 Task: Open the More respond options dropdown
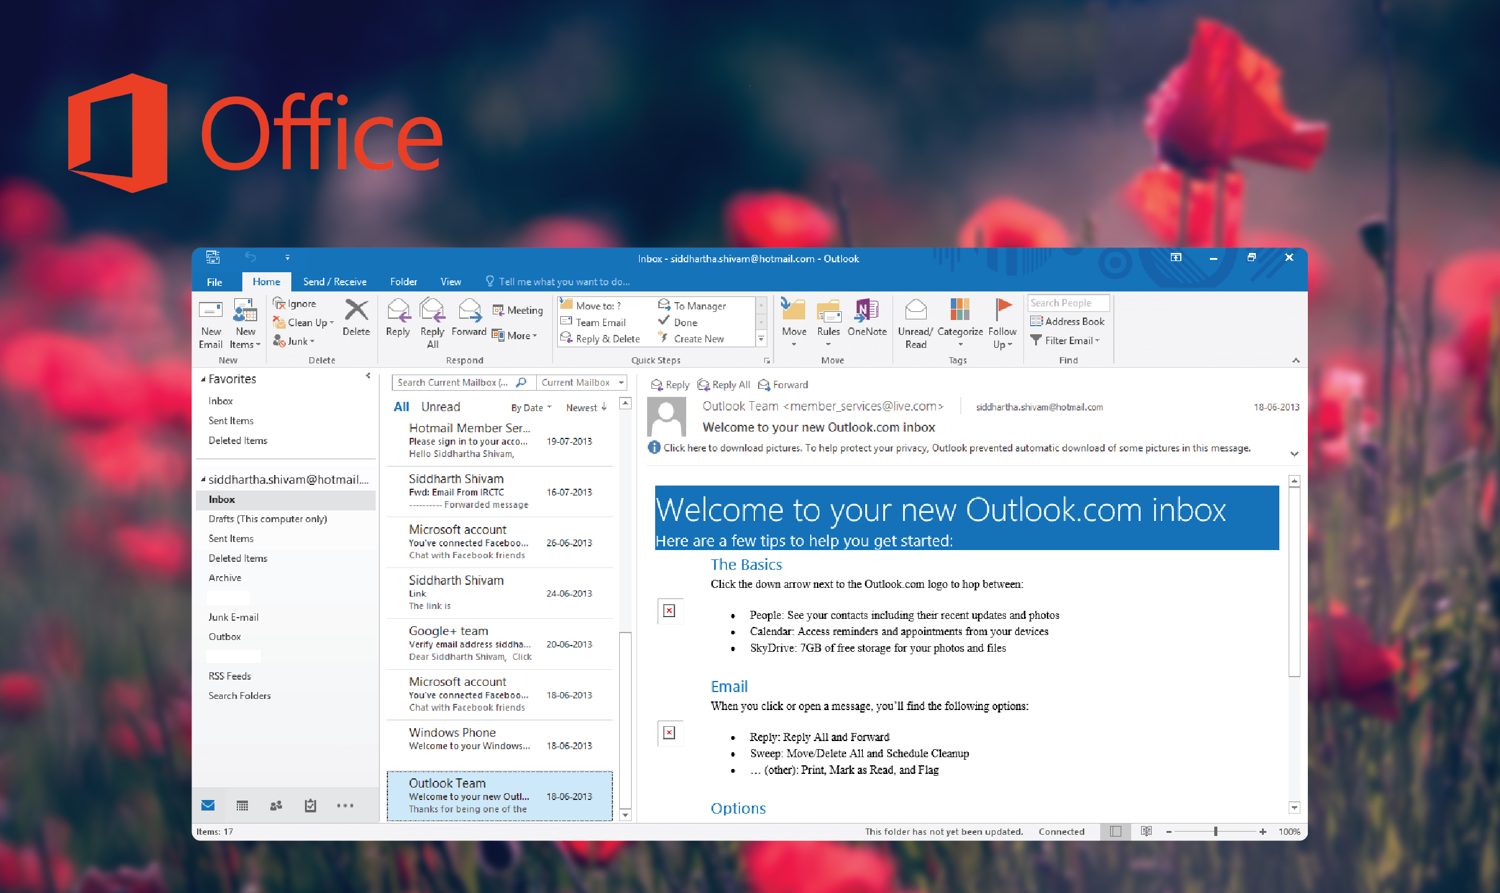coord(514,335)
